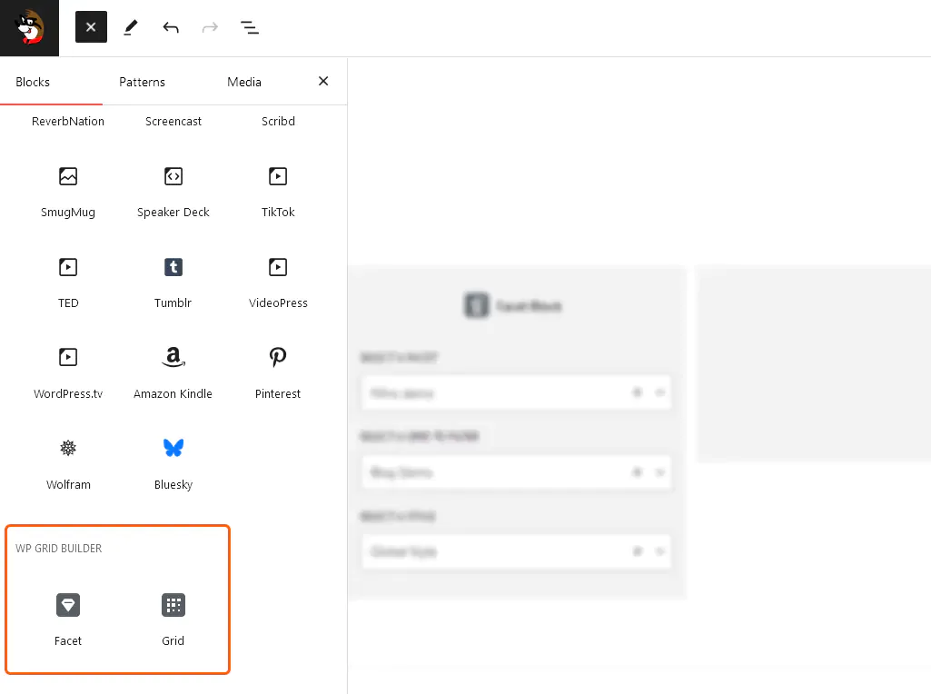Click the Undo arrow in the top toolbar
The height and width of the screenshot is (694, 931).
[170, 27]
